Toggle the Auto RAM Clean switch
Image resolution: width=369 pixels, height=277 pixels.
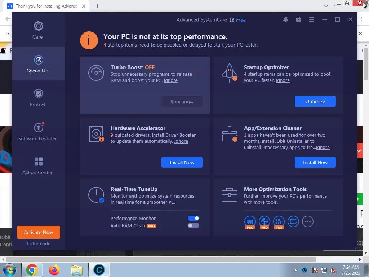pyautogui.click(x=194, y=225)
